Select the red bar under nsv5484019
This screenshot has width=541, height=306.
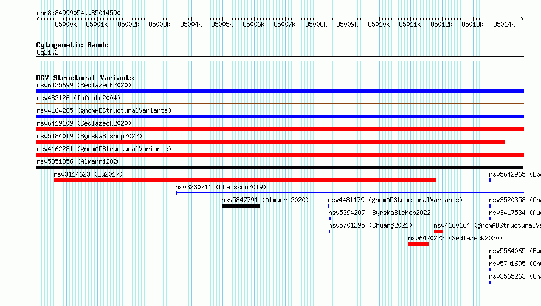click(270, 142)
